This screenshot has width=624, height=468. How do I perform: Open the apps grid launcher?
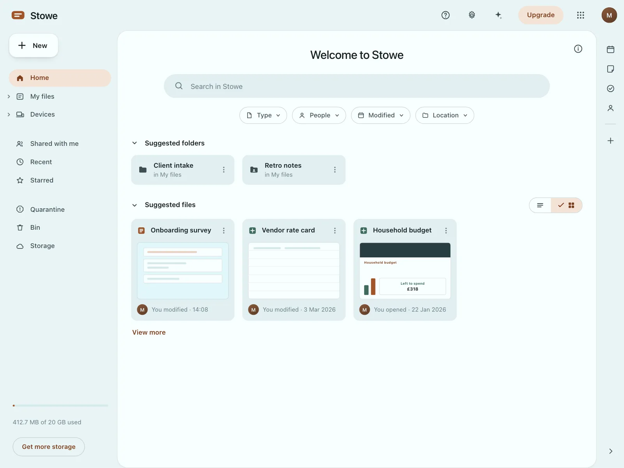tap(581, 15)
